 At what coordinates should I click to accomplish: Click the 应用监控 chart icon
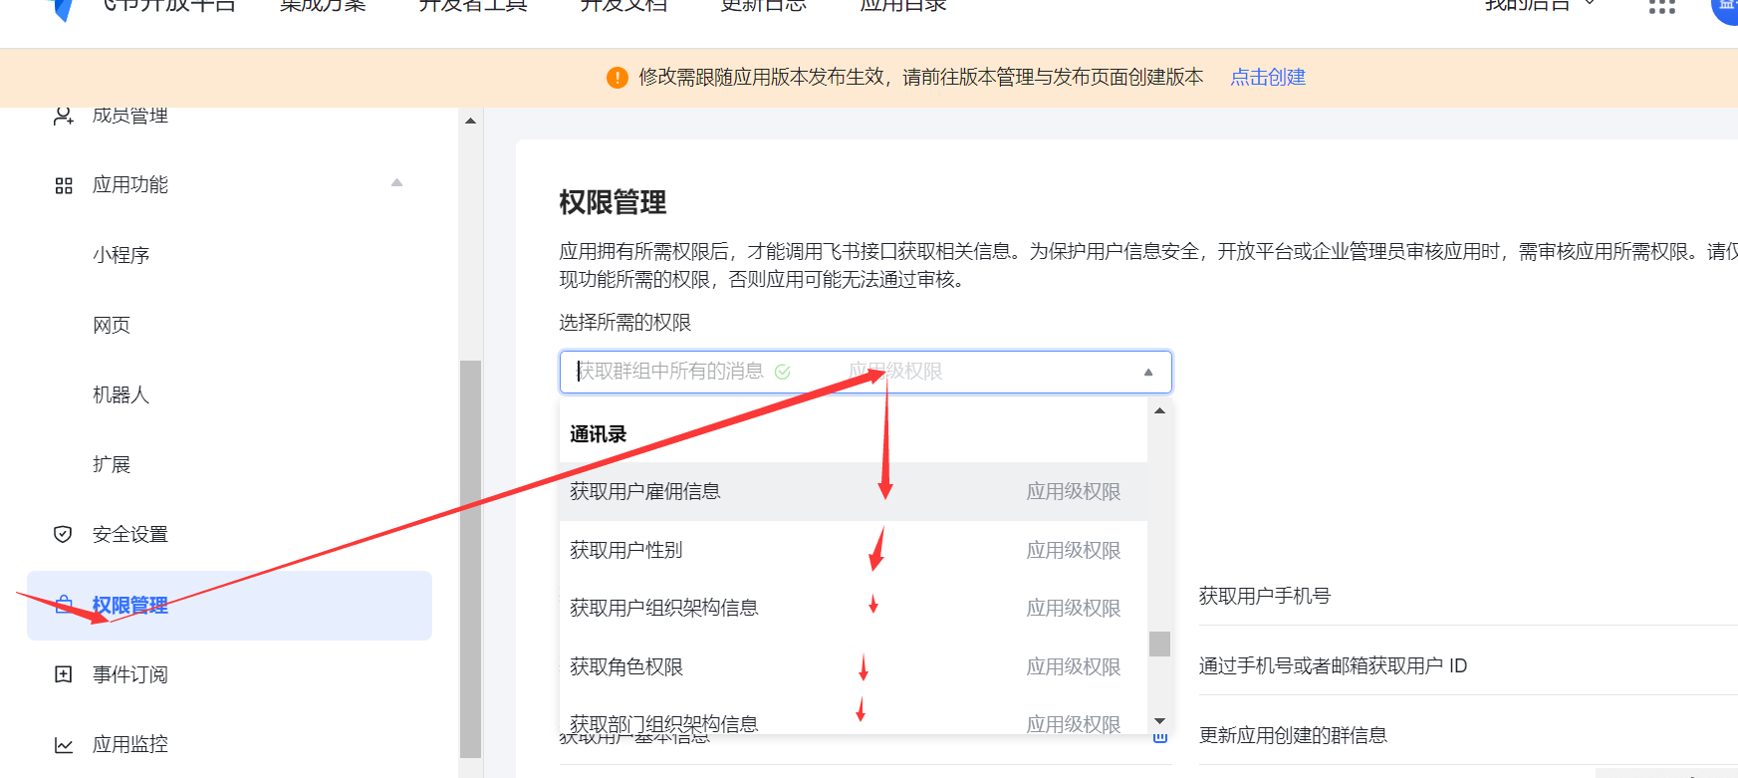click(x=64, y=745)
